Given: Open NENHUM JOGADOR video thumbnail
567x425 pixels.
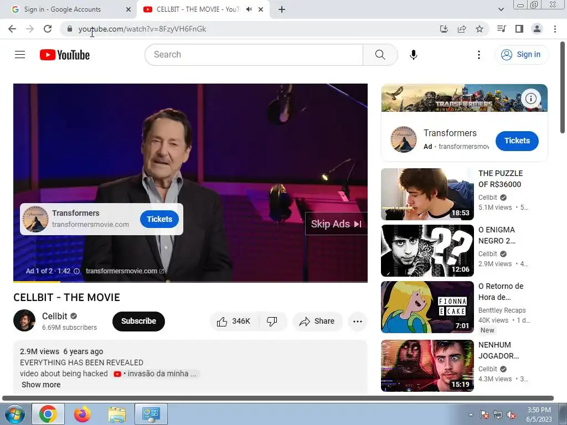Looking at the screenshot, I should tap(427, 366).
